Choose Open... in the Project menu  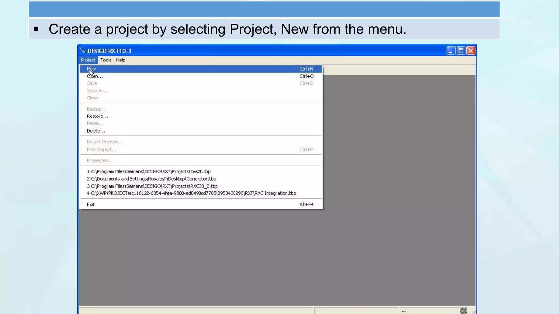pos(95,76)
